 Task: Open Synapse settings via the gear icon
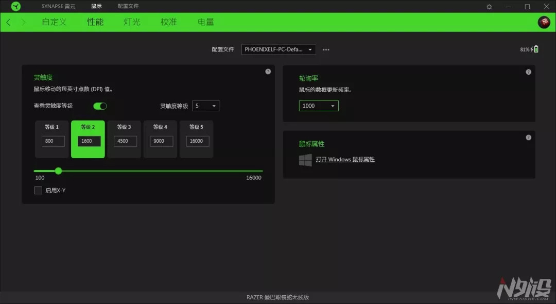point(489,6)
